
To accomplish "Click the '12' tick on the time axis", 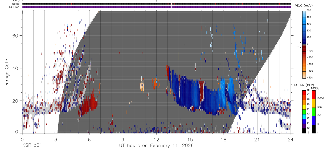I will 156,140.
